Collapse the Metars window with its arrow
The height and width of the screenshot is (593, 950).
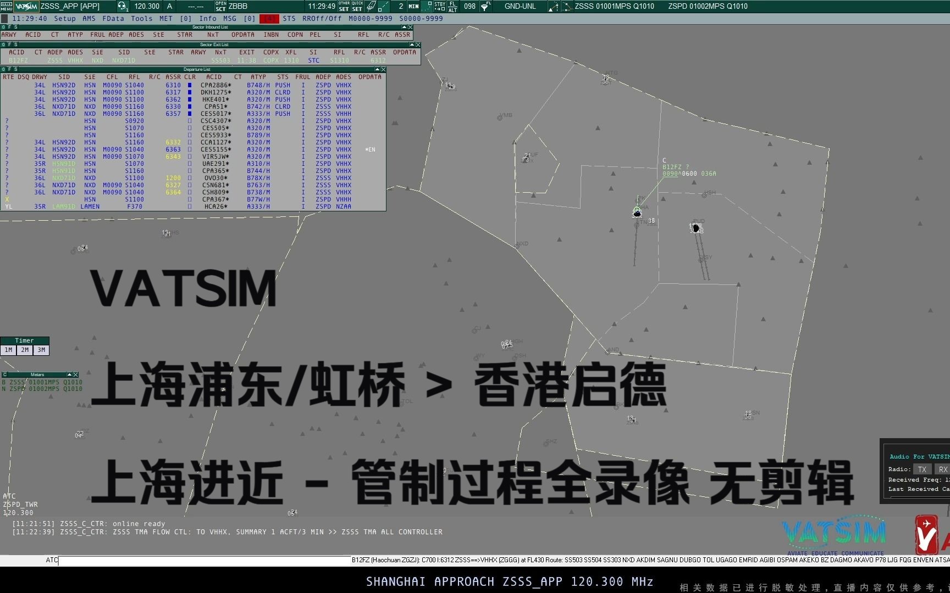[70, 375]
